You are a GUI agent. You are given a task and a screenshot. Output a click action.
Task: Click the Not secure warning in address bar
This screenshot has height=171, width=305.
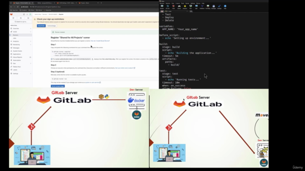coord(25,7)
